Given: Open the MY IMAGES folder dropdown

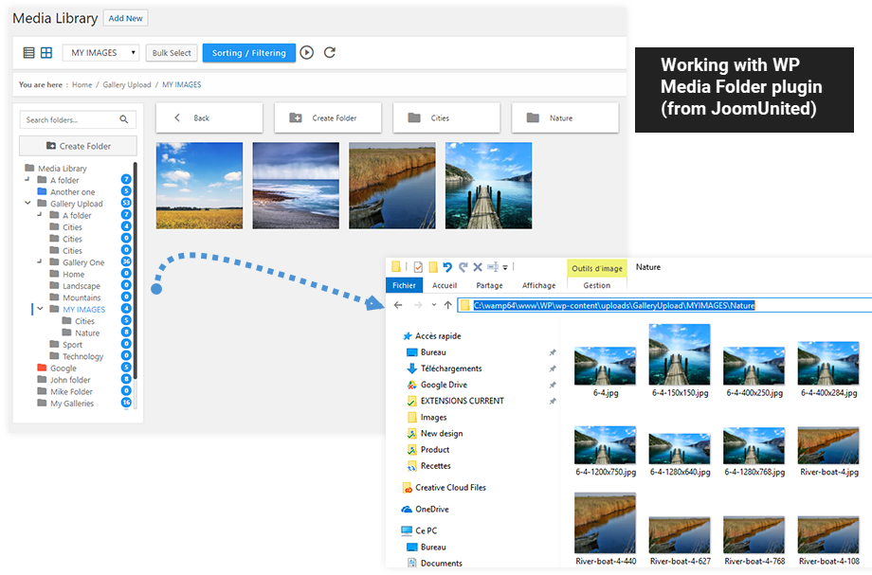Looking at the screenshot, I should (x=100, y=53).
